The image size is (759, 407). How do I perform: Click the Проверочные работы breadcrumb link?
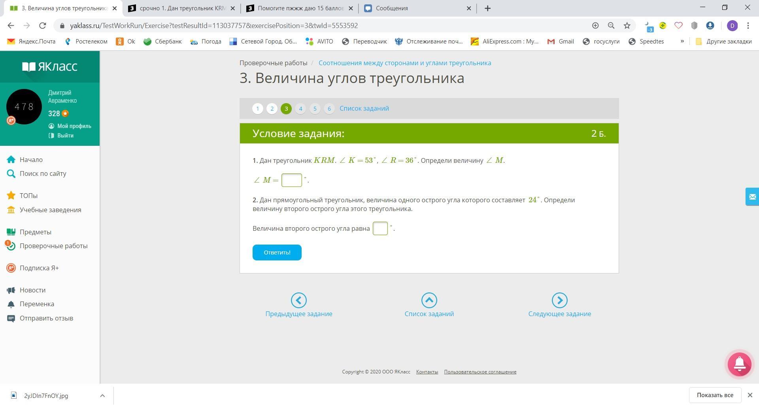pos(273,63)
